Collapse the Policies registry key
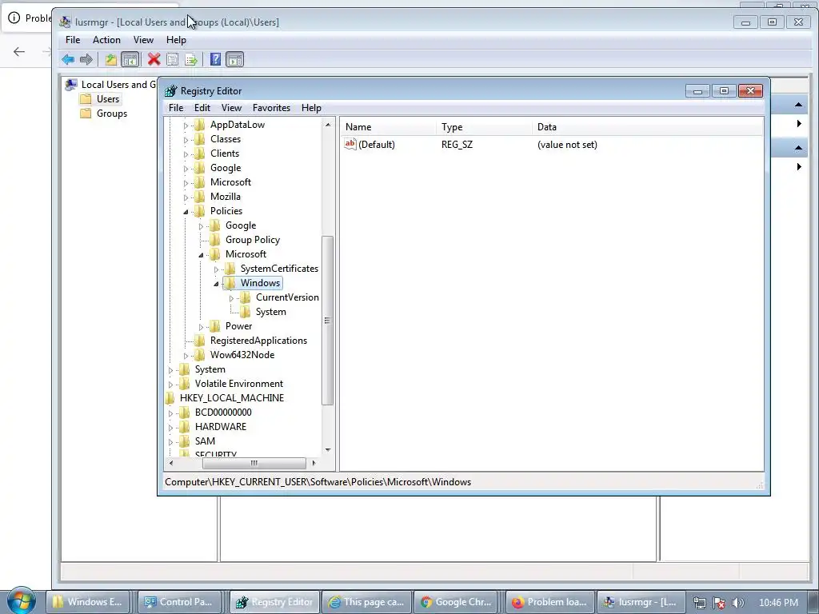The image size is (819, 614). (186, 211)
